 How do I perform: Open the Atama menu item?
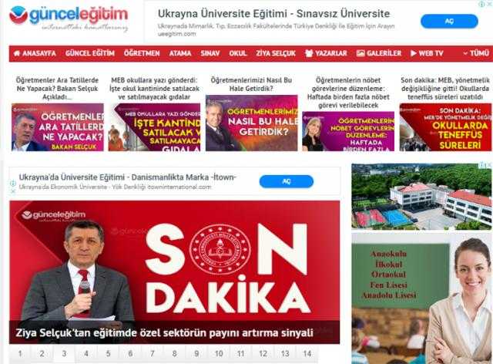click(x=180, y=53)
